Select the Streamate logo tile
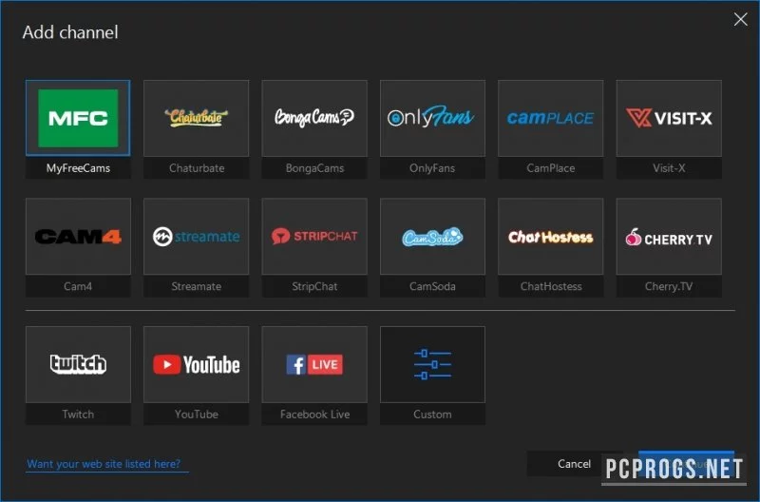 pyautogui.click(x=197, y=236)
